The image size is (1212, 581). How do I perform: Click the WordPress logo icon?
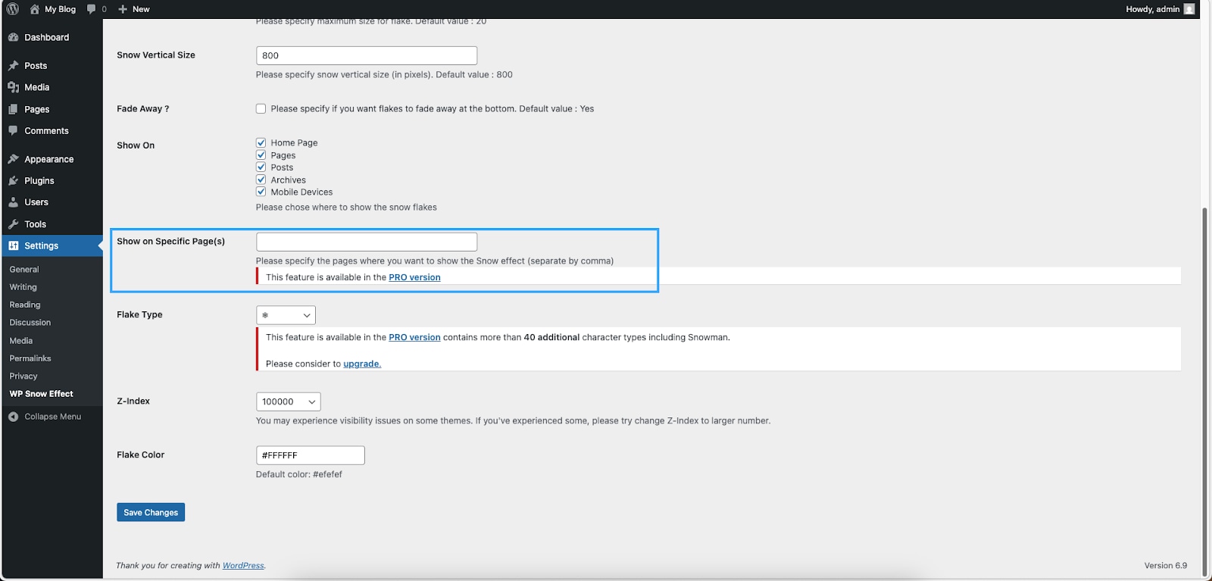click(x=13, y=9)
